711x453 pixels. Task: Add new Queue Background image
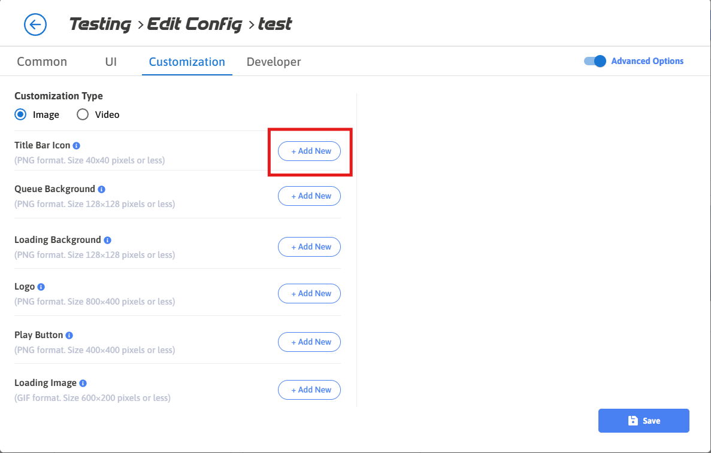(309, 196)
